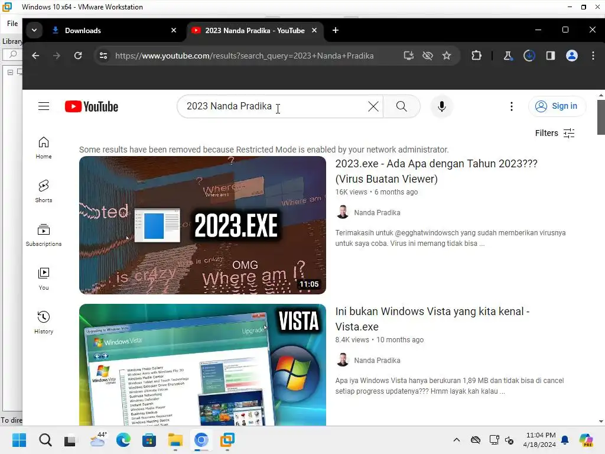Open the weather widget on taskbar

pos(98,440)
